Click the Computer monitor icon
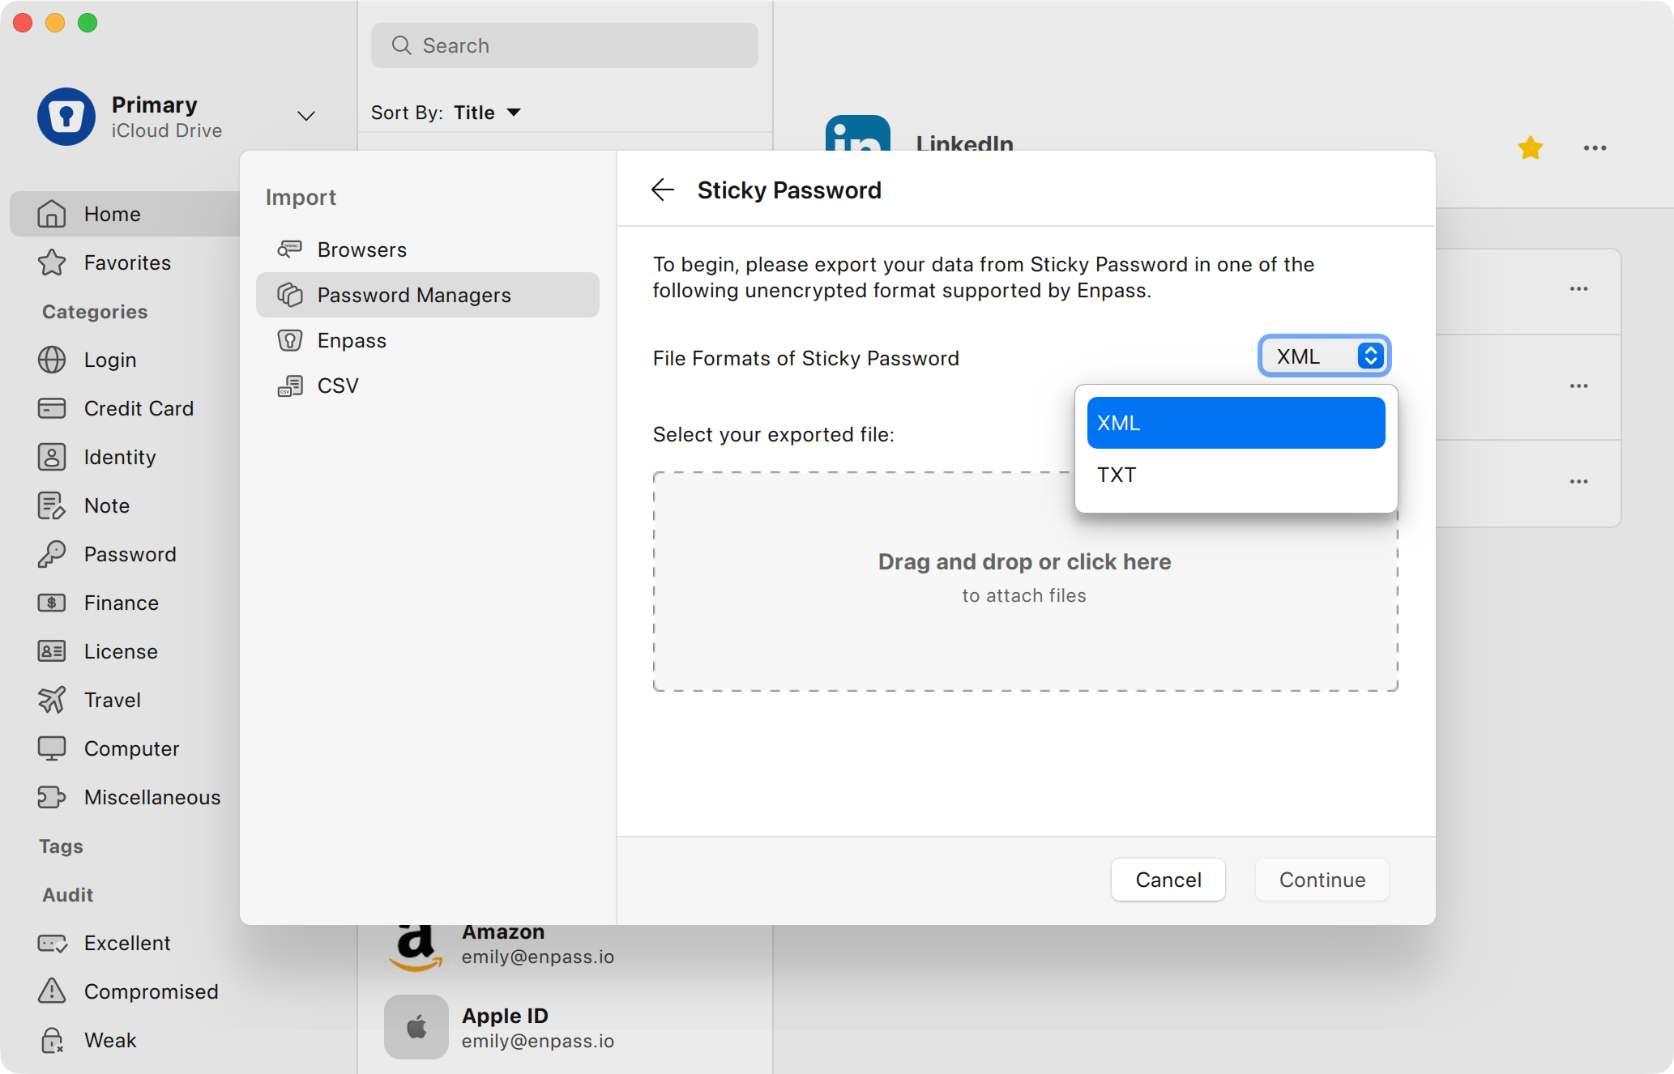The image size is (1674, 1074). click(52, 748)
